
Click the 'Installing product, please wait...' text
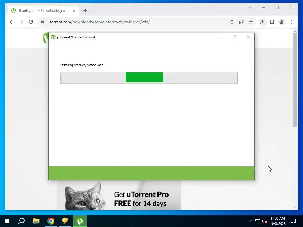83,65
